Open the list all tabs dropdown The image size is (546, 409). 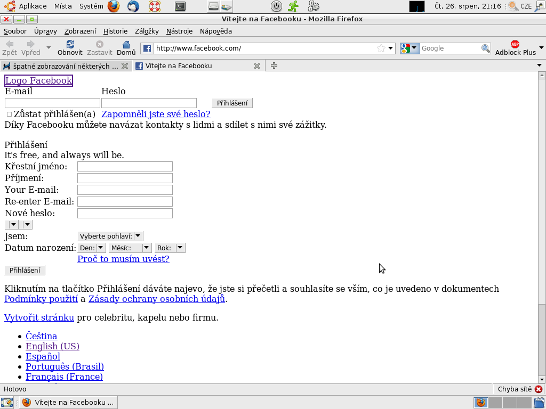pos(540,66)
